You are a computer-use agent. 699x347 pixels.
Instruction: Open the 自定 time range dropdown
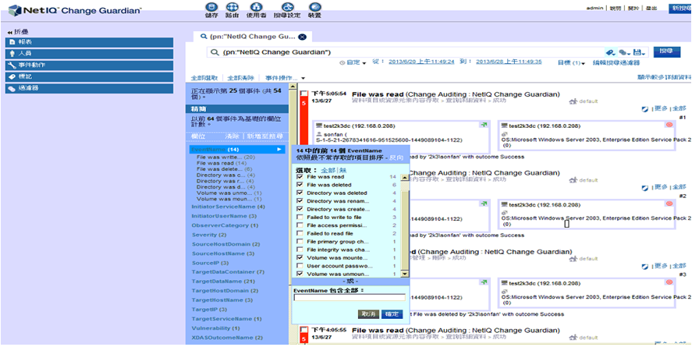pos(353,63)
